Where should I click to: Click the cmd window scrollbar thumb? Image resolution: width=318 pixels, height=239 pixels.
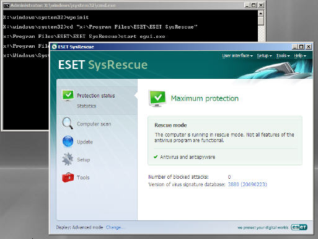pyautogui.click(x=261, y=21)
